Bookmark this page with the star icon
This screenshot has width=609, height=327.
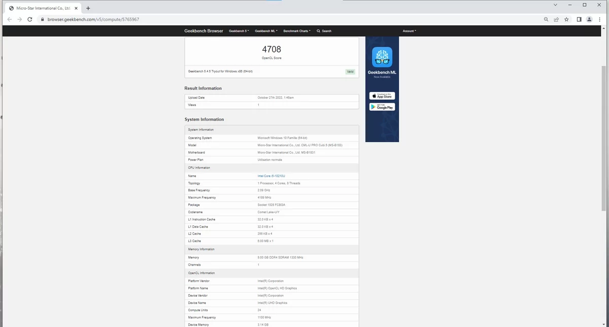click(x=566, y=19)
